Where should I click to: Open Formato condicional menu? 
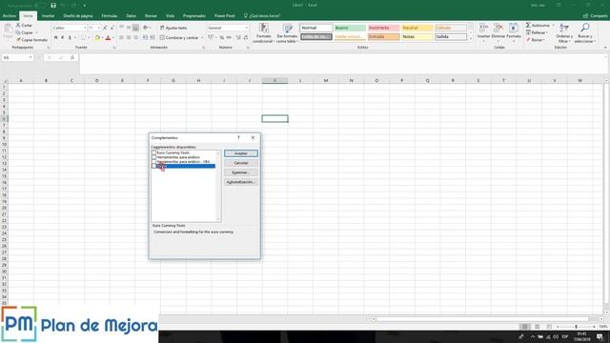264,33
